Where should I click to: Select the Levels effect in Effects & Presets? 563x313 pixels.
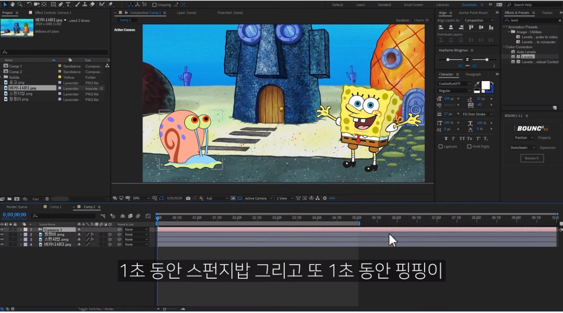point(528,57)
